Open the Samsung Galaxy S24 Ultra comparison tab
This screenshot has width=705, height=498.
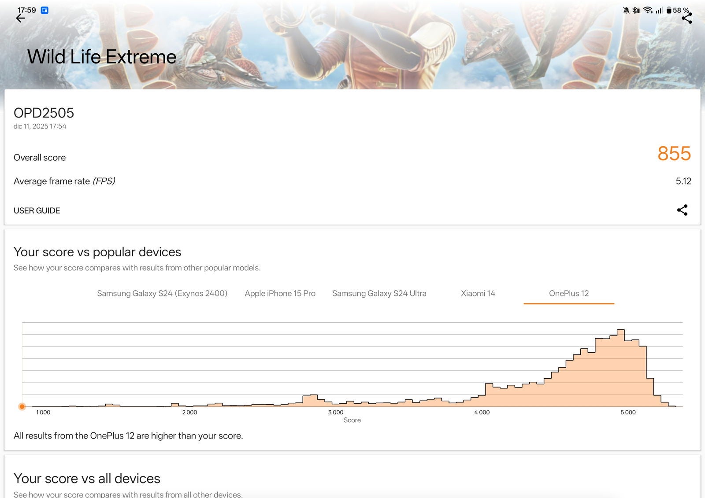pyautogui.click(x=379, y=293)
